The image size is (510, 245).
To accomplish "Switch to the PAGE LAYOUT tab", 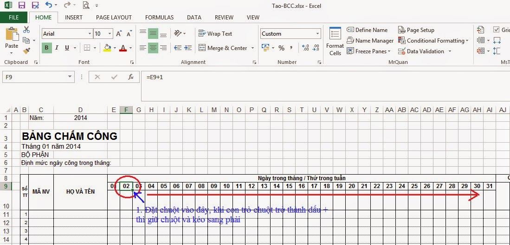I will pos(114,18).
